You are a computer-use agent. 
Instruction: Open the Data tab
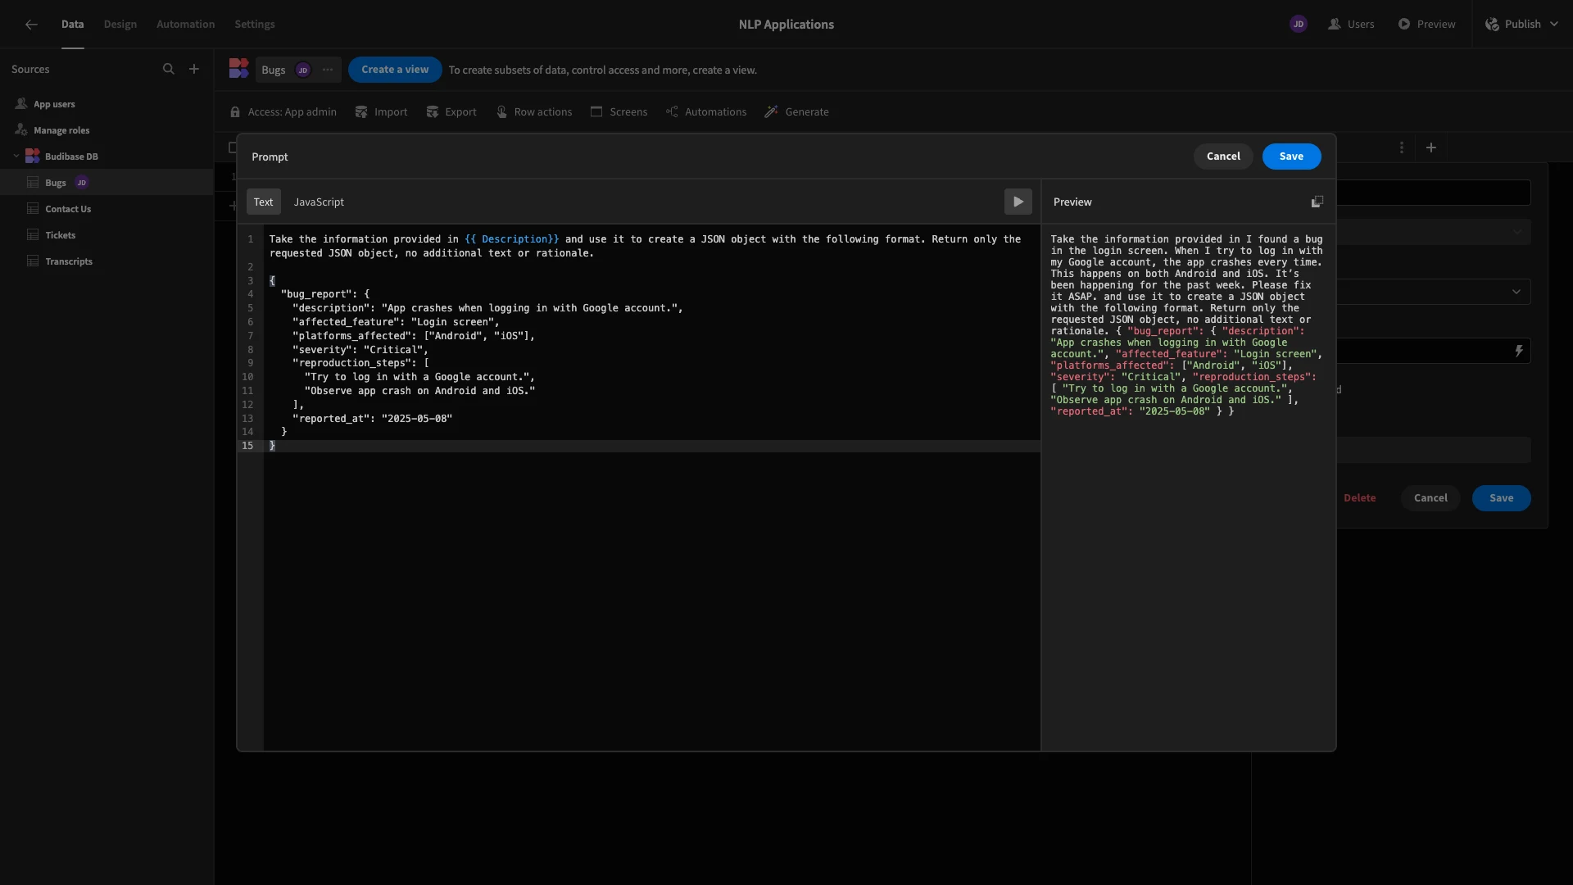[72, 25]
